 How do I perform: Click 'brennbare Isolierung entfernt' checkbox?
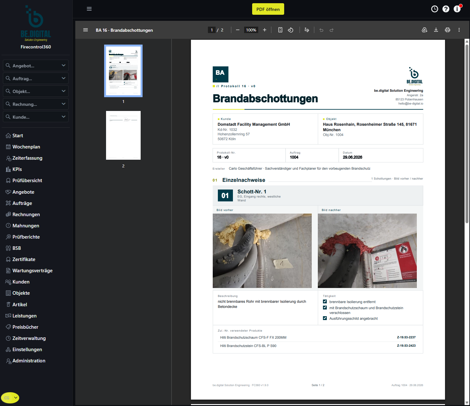tap(325, 301)
